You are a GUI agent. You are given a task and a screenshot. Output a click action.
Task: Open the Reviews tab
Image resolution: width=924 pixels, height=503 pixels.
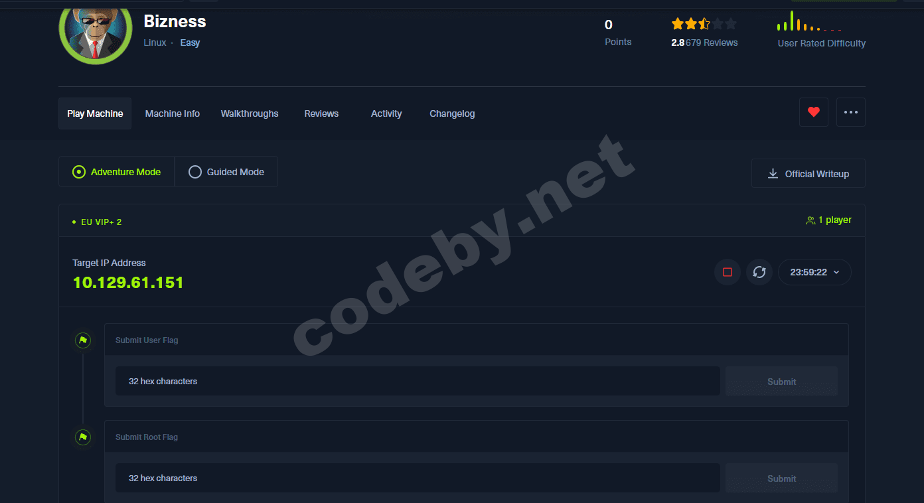pos(321,113)
